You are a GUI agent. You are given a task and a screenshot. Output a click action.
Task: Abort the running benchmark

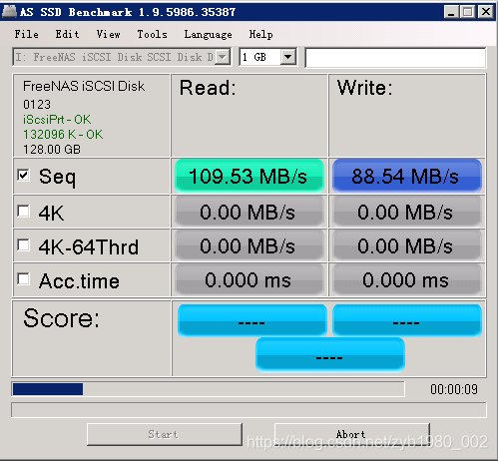(352, 434)
